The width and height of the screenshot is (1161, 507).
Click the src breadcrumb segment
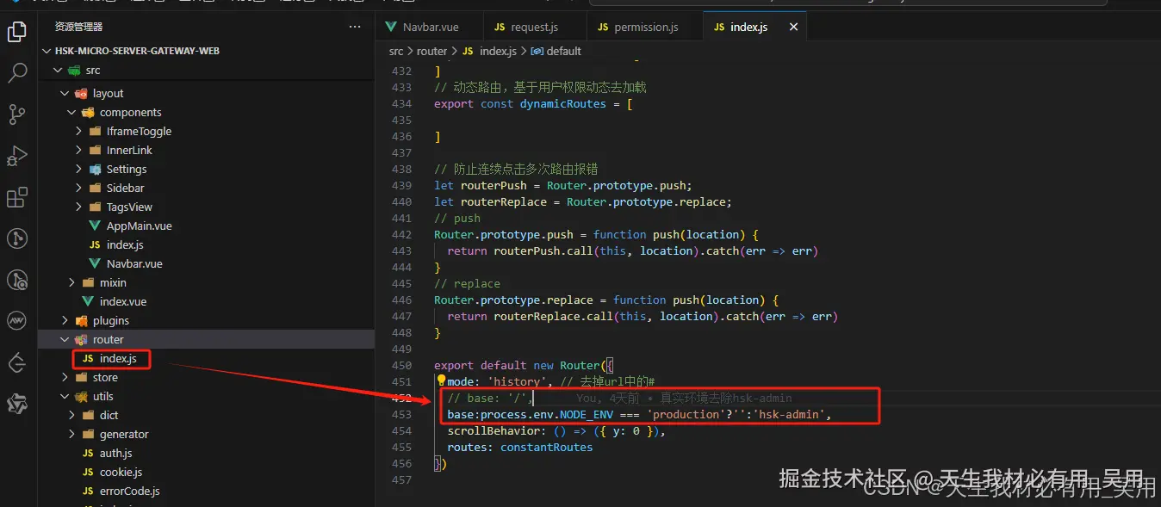(x=396, y=51)
